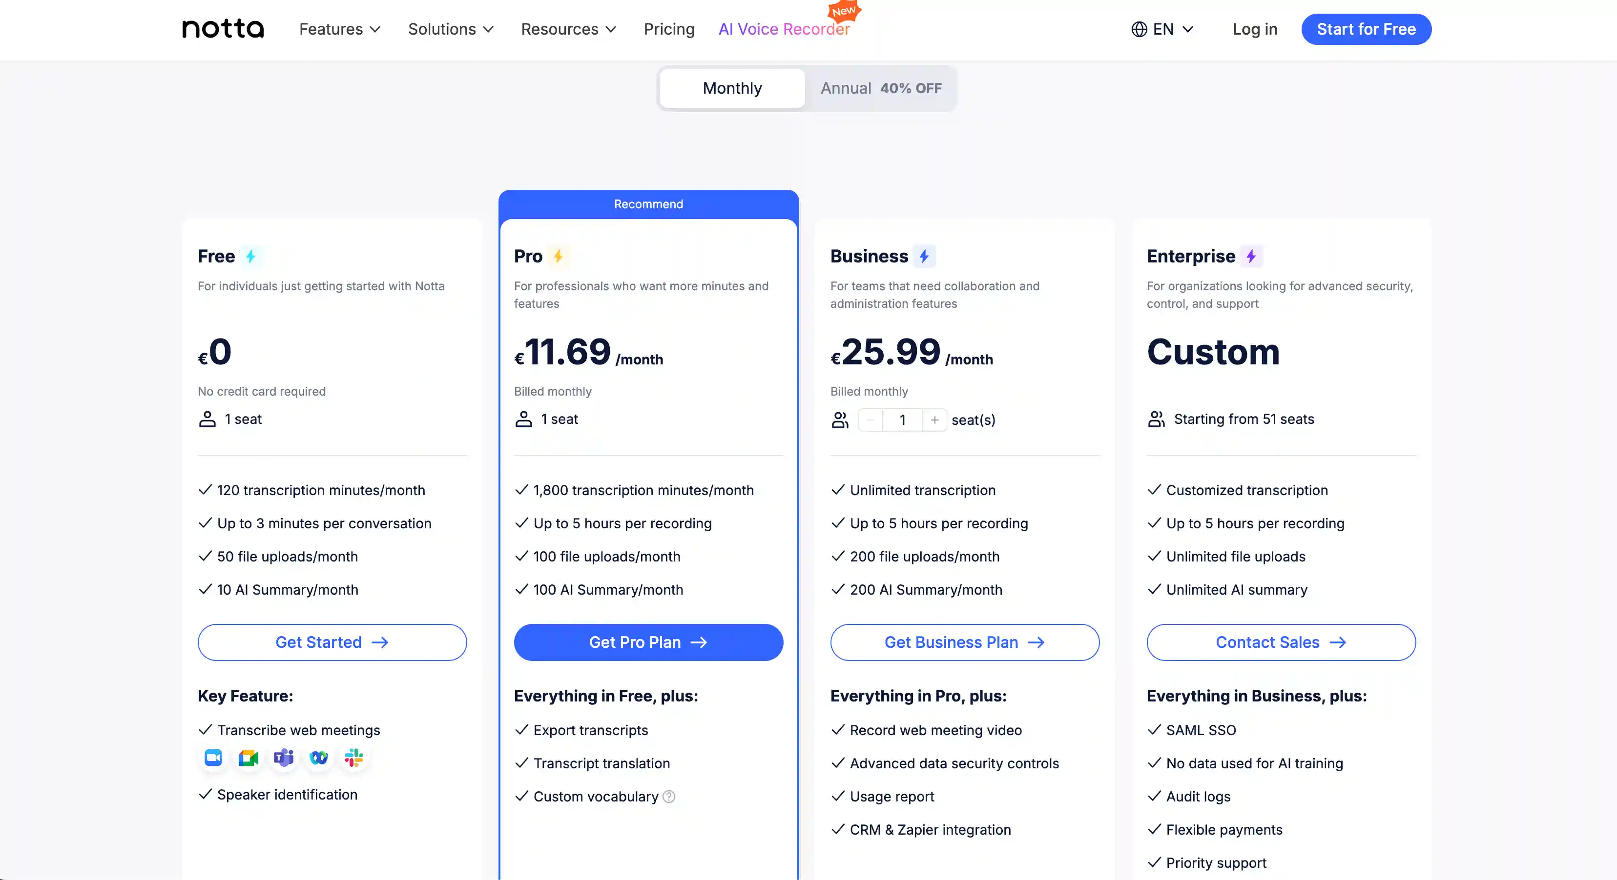Select the Google Meet icon

click(249, 758)
